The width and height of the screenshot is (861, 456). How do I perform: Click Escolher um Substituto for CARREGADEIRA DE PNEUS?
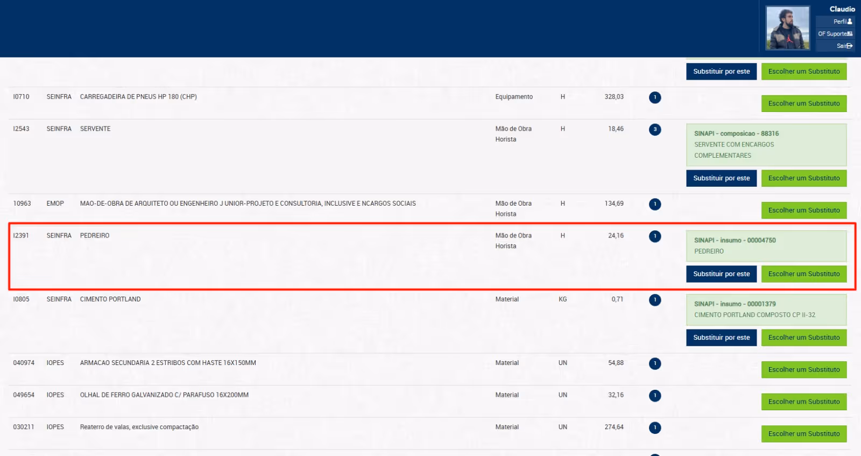pyautogui.click(x=804, y=103)
